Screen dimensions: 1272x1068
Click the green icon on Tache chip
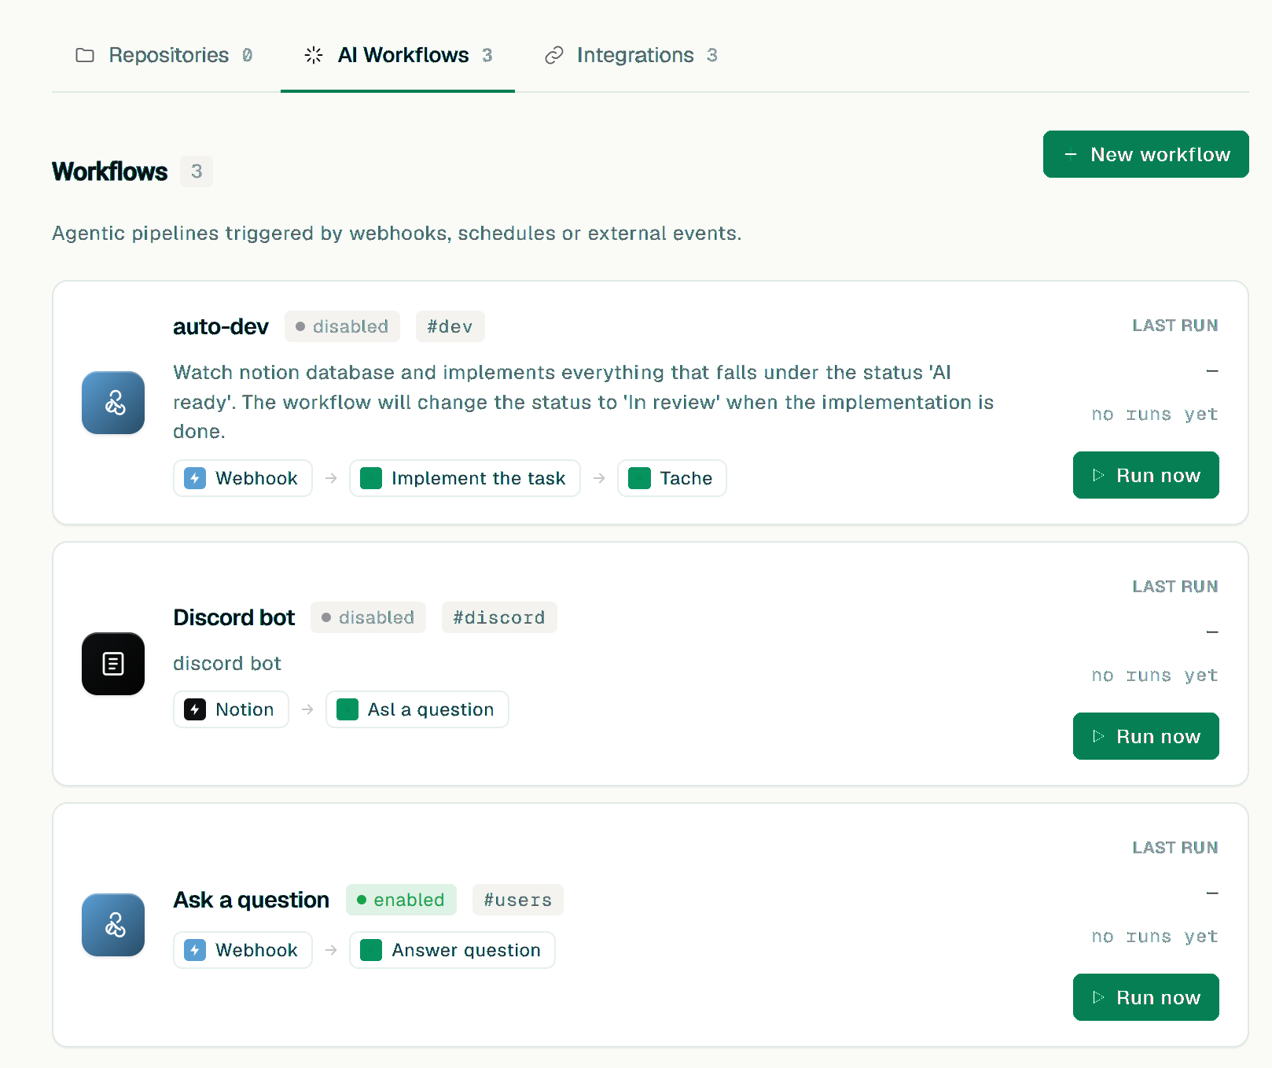pyautogui.click(x=640, y=478)
